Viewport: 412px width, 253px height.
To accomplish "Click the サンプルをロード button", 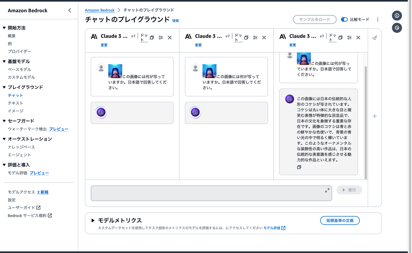I will pyautogui.click(x=314, y=20).
